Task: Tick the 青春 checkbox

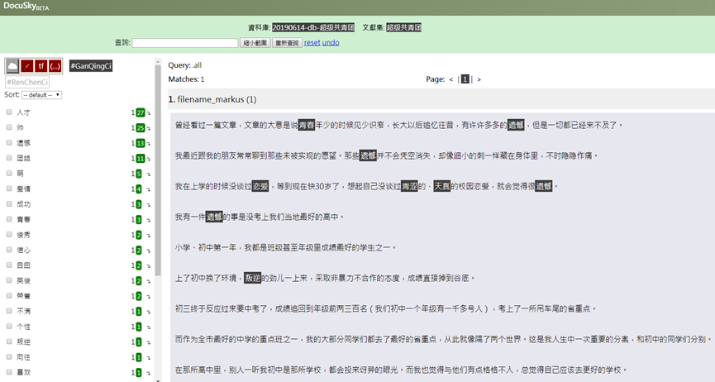Action: [9, 219]
